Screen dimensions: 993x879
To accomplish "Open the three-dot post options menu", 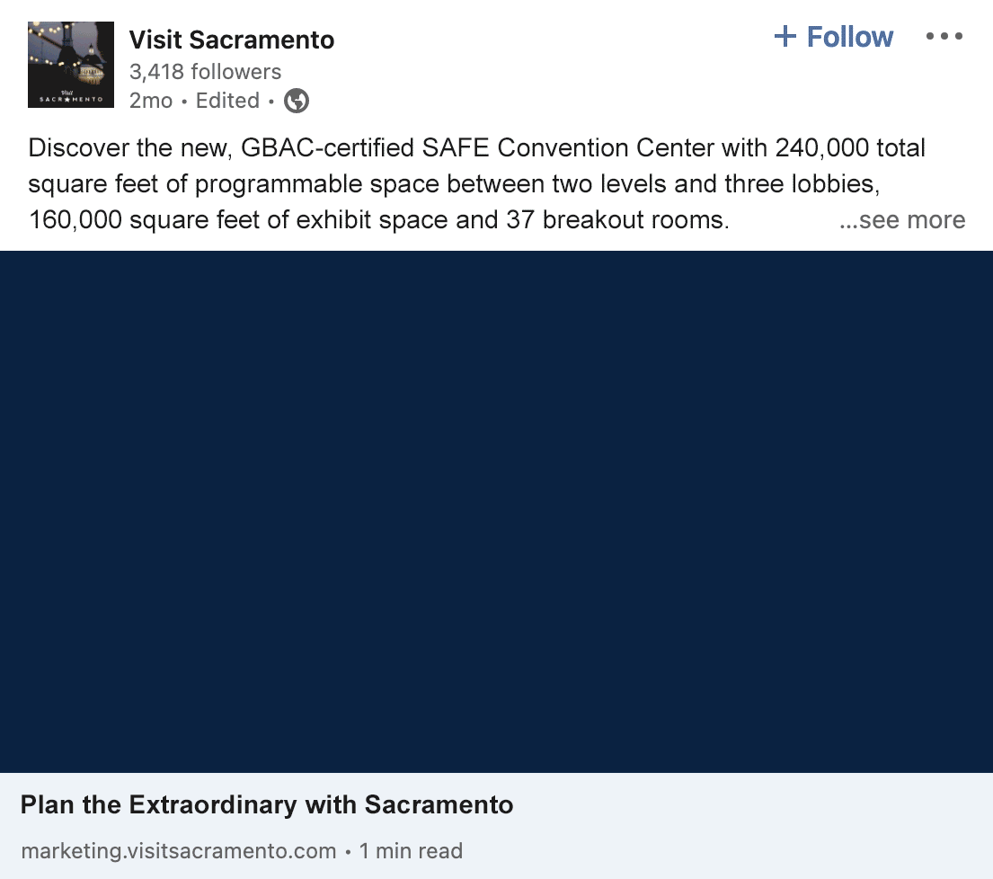I will coord(944,36).
